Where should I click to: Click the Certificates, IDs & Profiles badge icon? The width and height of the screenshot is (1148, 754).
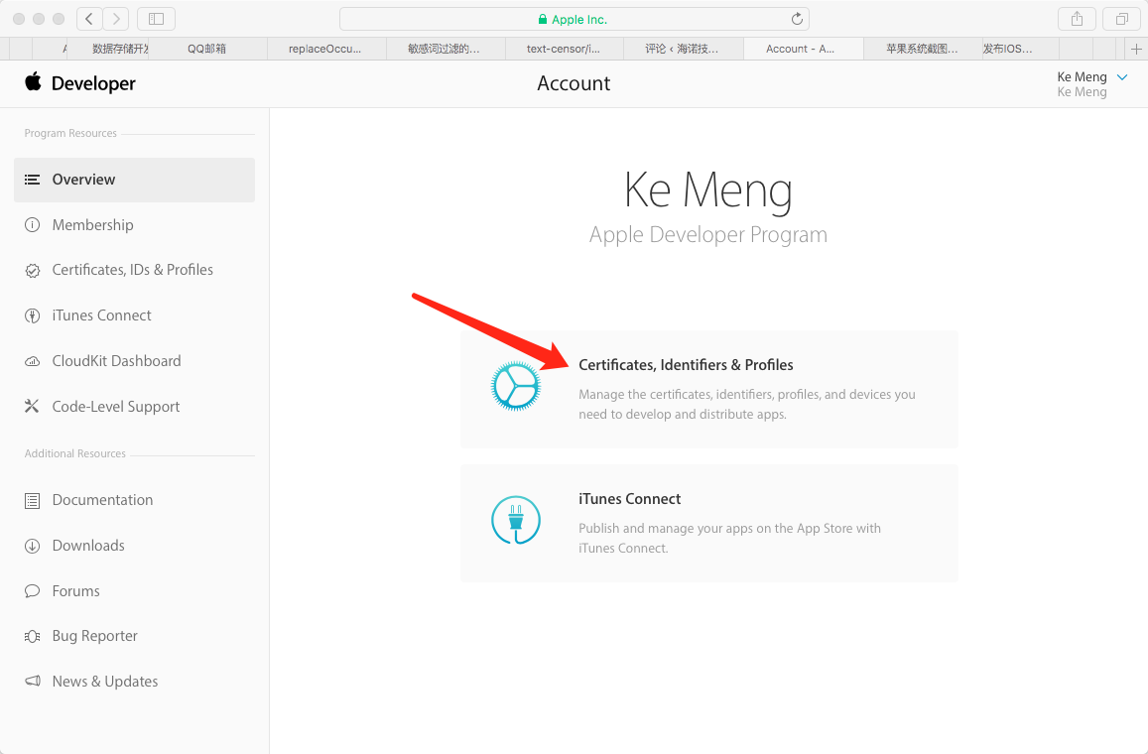tap(32, 270)
